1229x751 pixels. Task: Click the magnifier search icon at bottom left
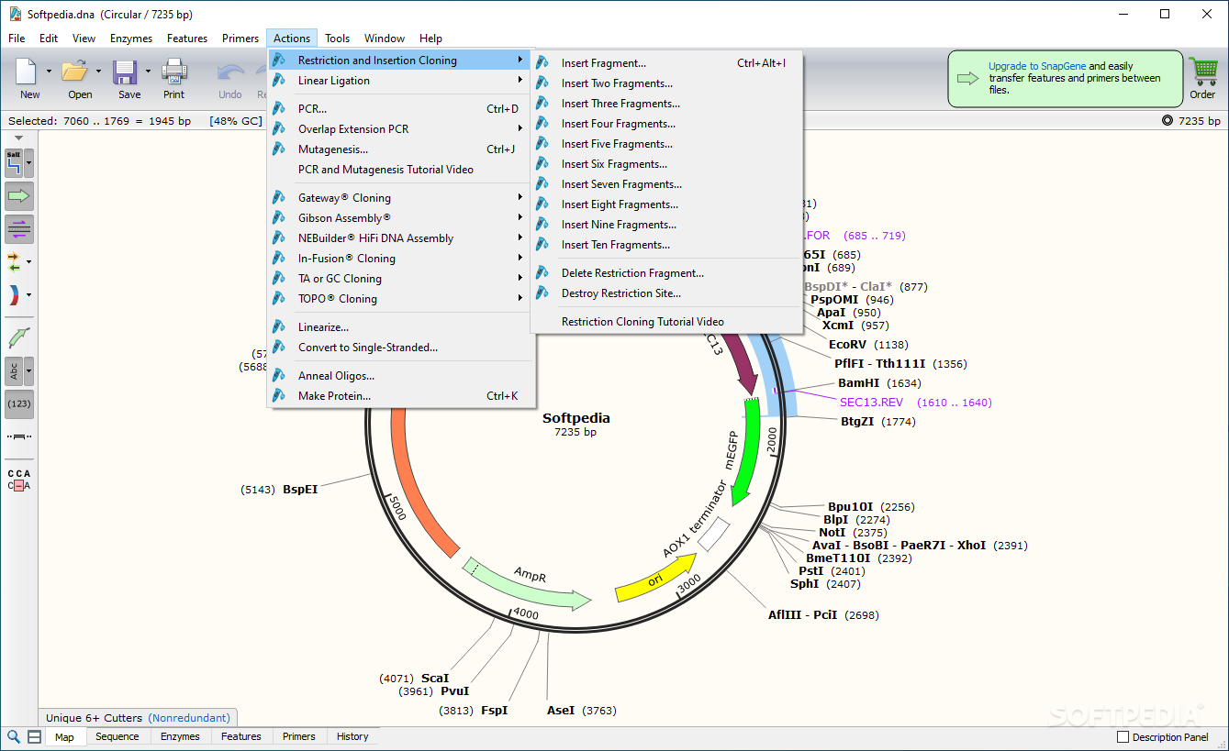(14, 736)
